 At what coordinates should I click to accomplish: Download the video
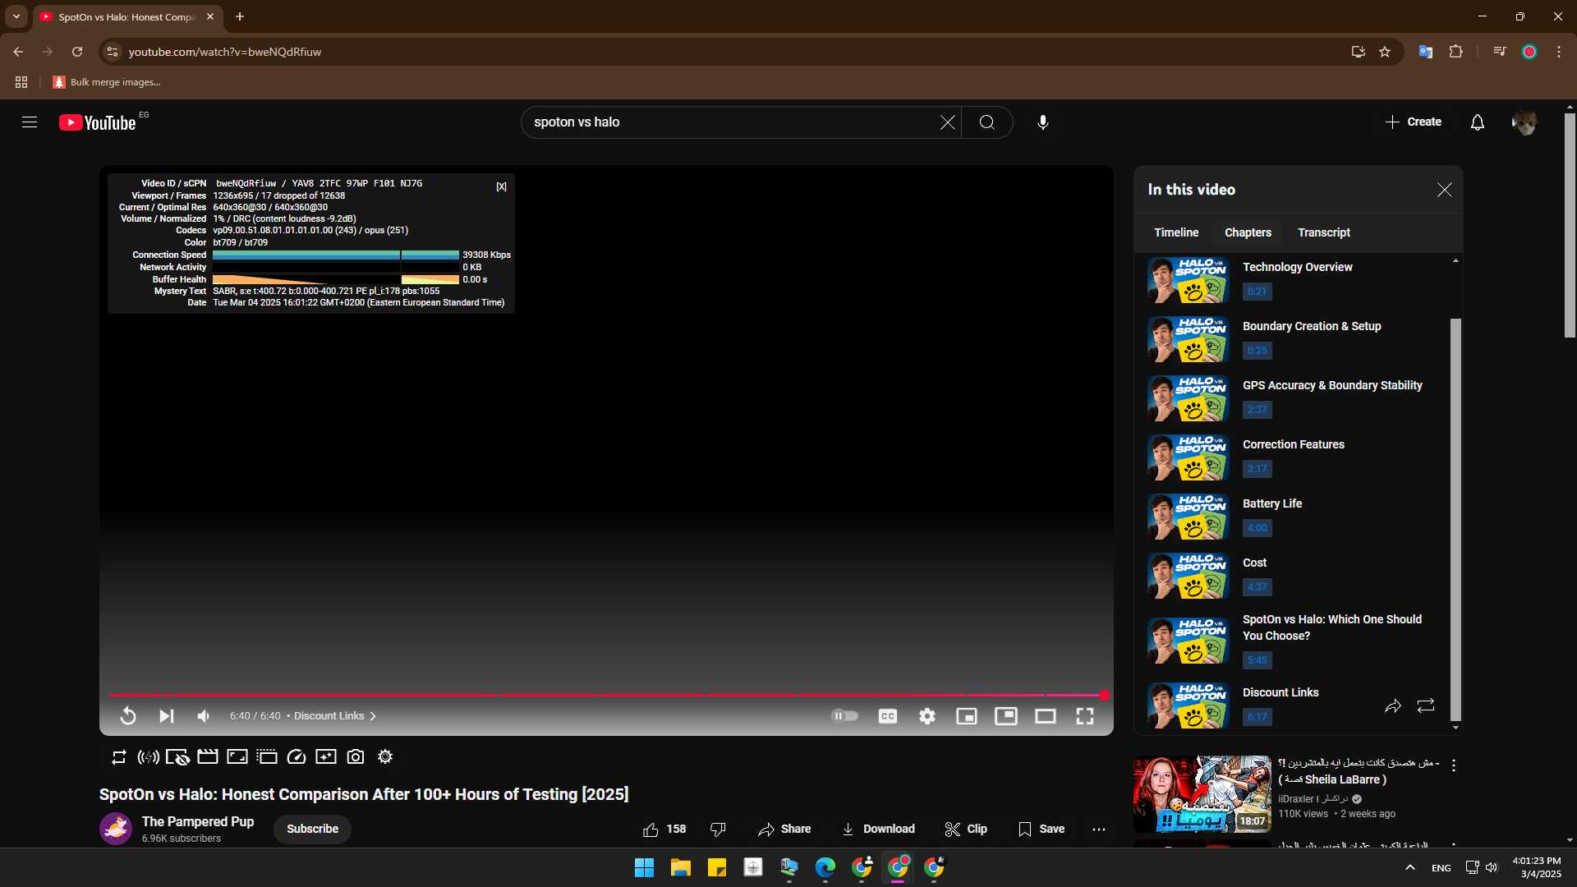pos(878,829)
